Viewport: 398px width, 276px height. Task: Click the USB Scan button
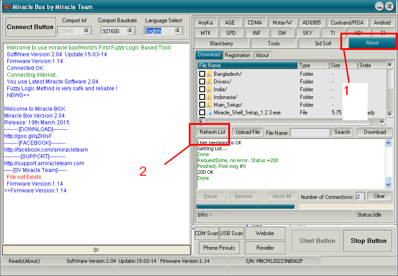click(x=231, y=233)
